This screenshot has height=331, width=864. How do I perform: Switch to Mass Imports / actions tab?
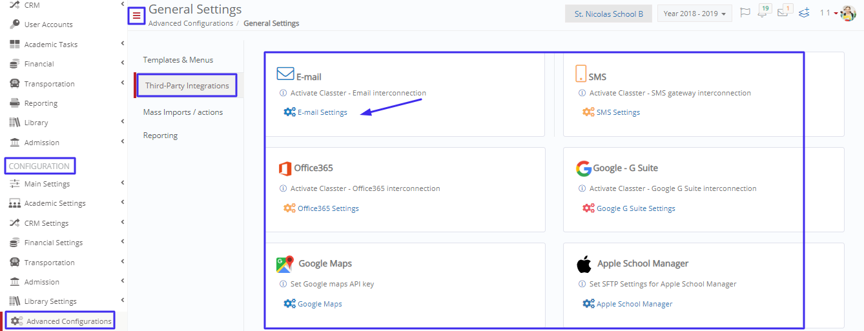point(183,112)
